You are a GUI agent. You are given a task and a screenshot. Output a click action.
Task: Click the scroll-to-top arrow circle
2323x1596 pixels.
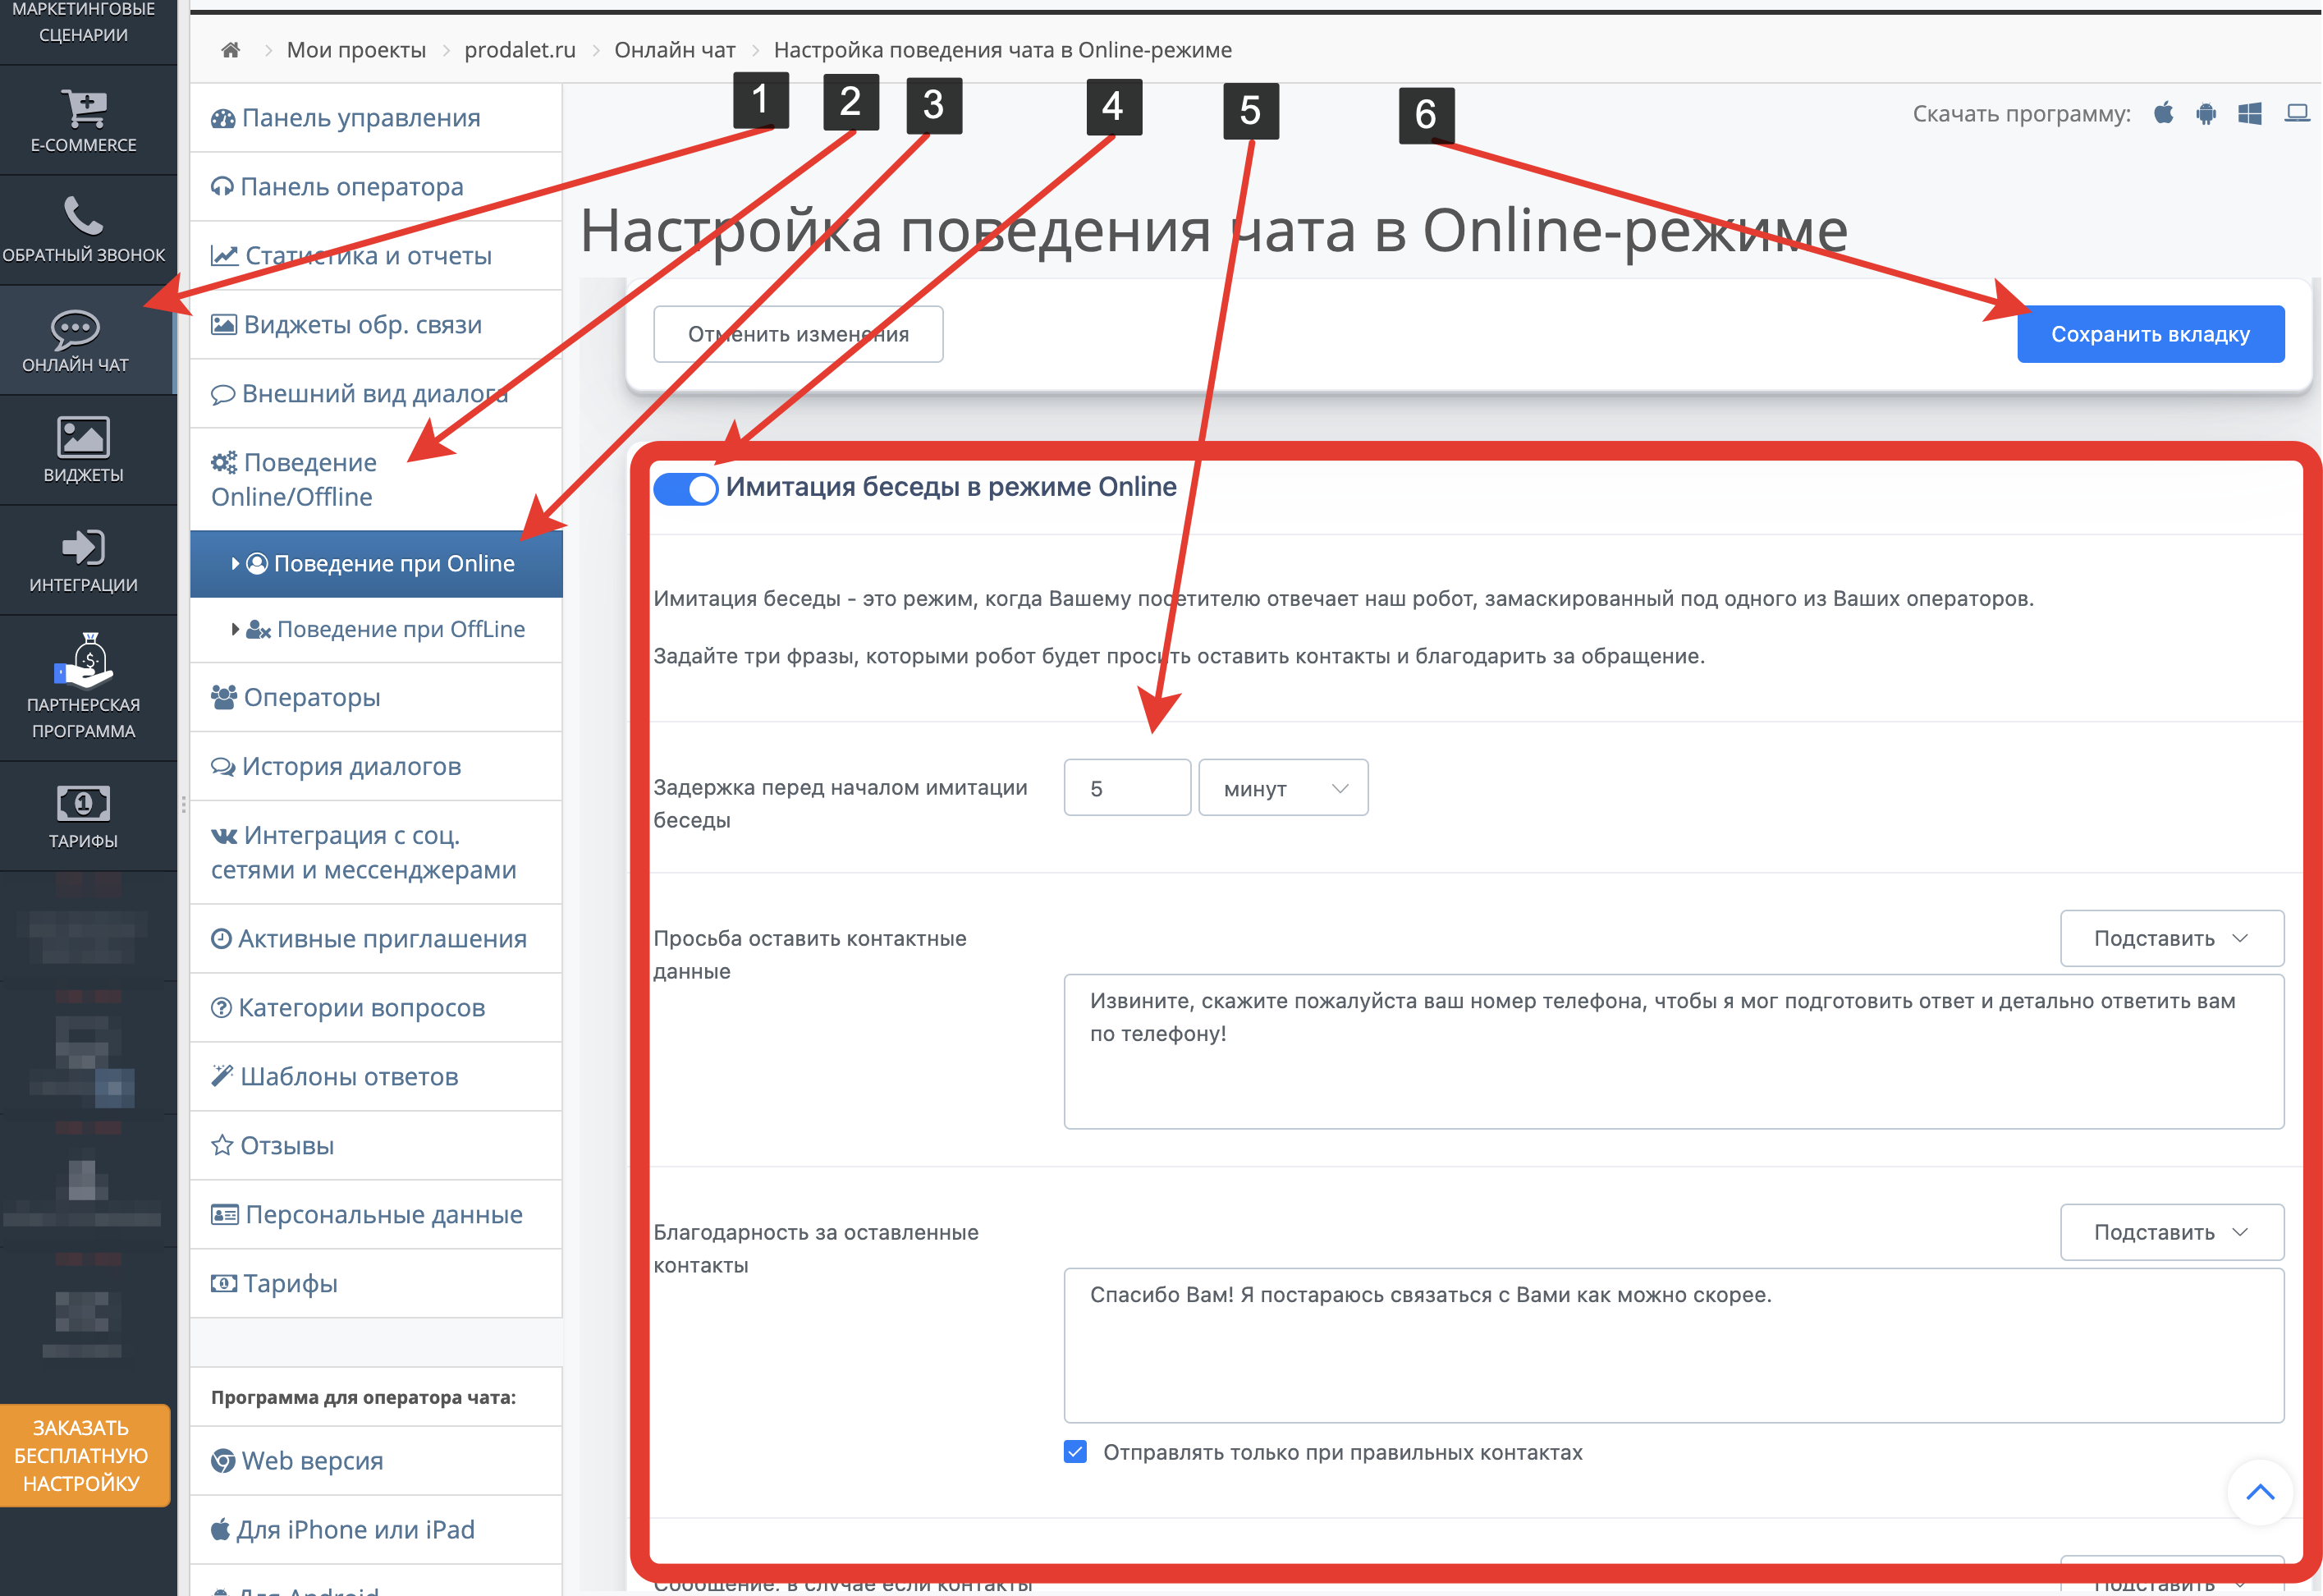click(x=2260, y=1492)
